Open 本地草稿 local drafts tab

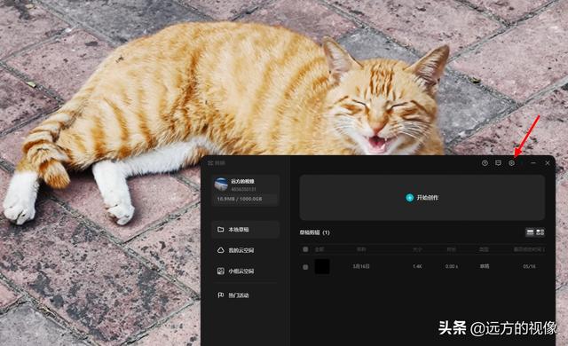246,230
